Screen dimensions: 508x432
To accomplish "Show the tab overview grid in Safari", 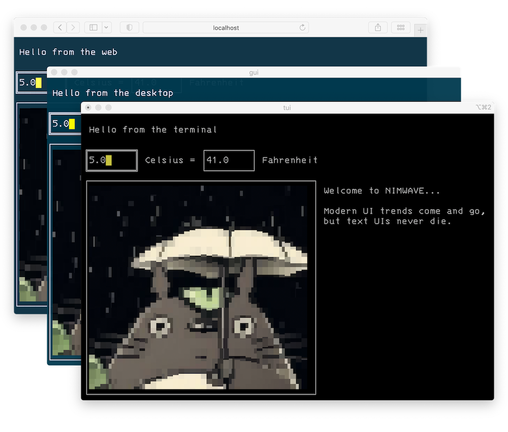I will [401, 27].
